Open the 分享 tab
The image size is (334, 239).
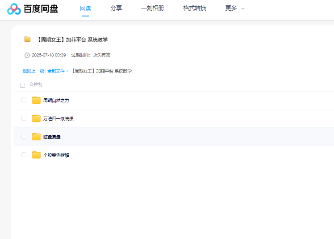116,8
